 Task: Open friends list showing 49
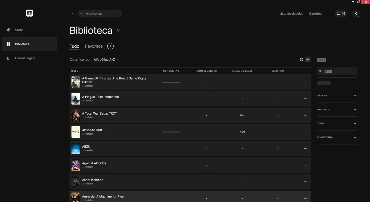[341, 14]
